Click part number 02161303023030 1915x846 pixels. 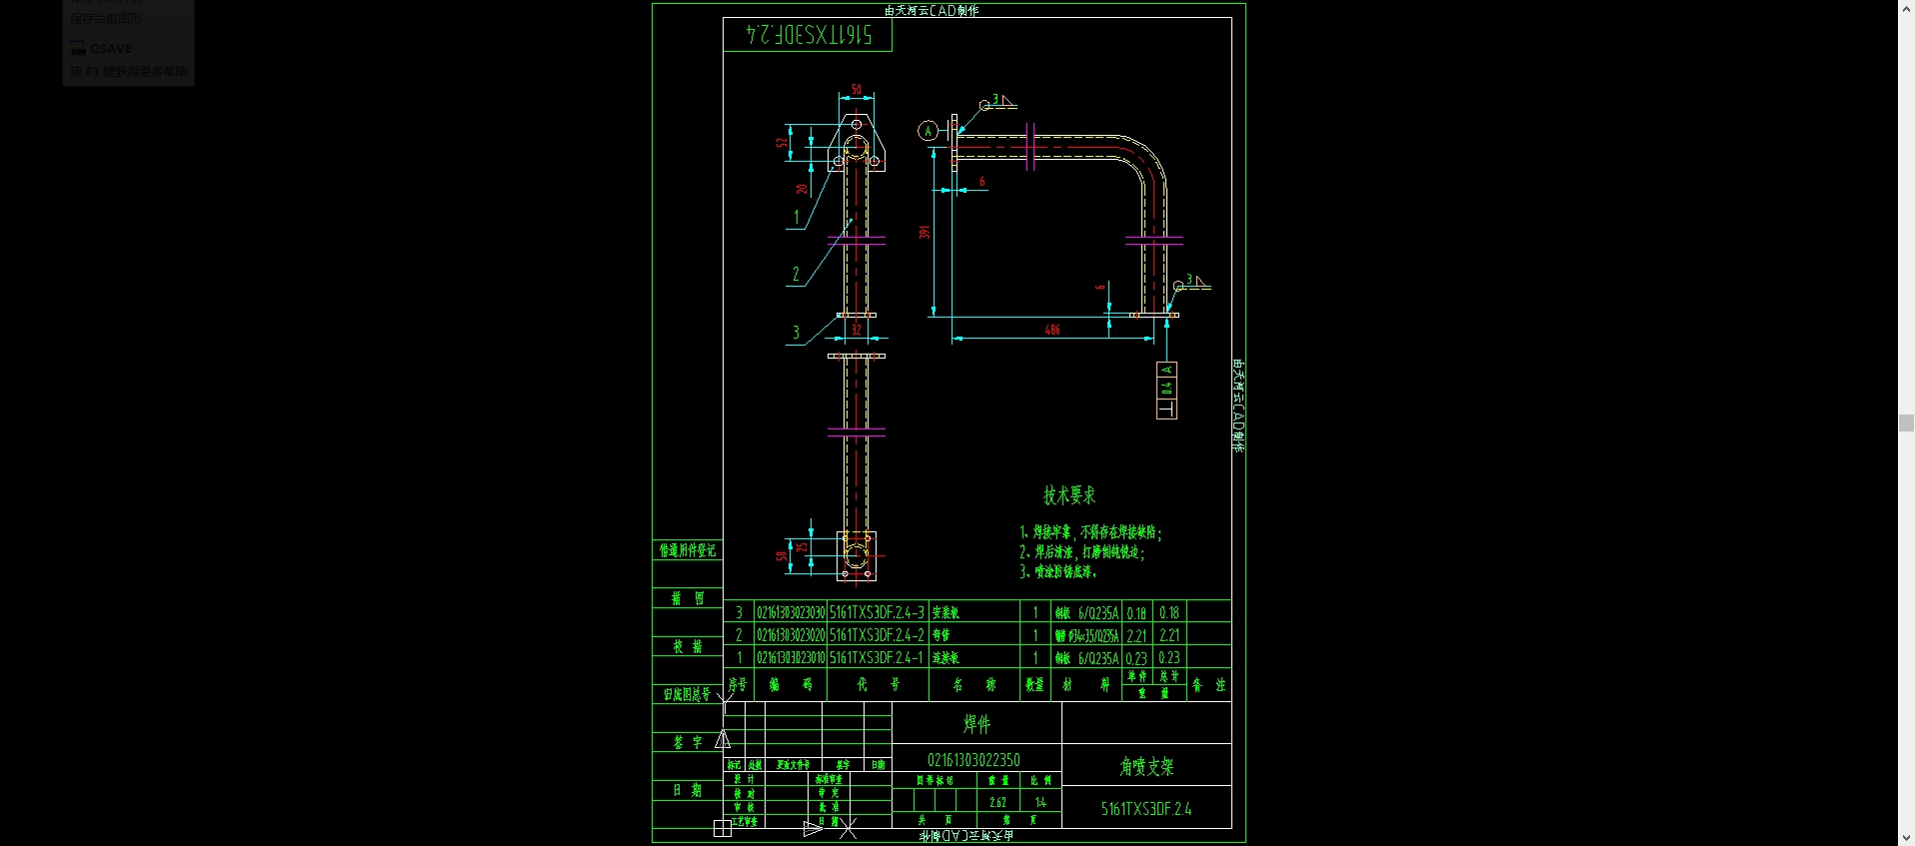(x=791, y=612)
